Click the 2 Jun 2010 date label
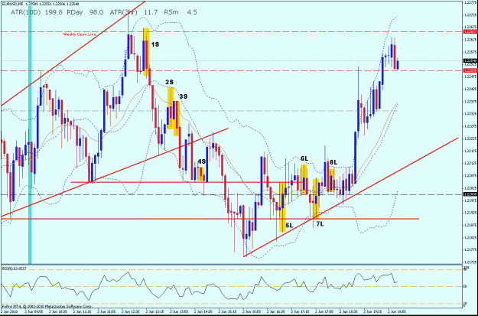 click(x=8, y=313)
